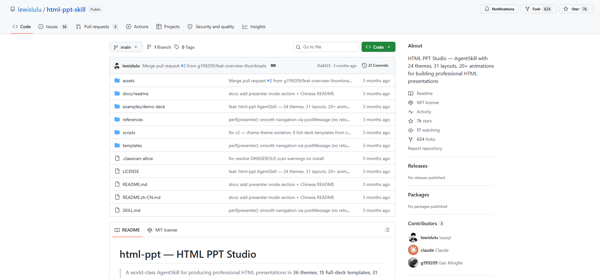Click the SKILL.md file icon
The height and width of the screenshot is (278, 600).
point(117,210)
